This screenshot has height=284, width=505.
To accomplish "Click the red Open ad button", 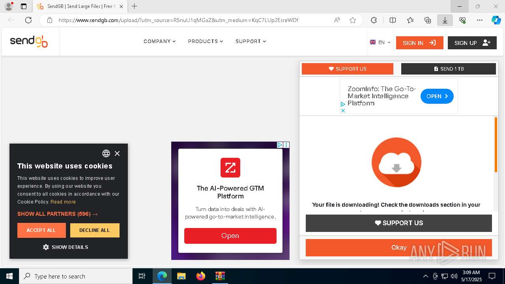I will pos(230,236).
